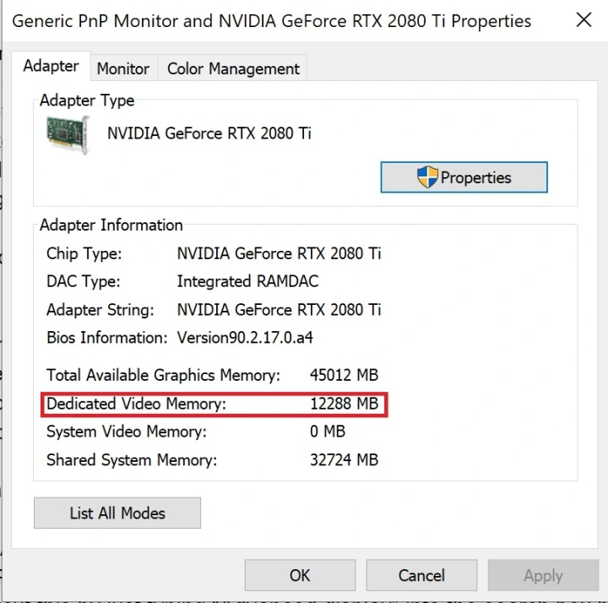Screen dimensions: 608x603
Task: Click the Cancel button
Action: point(421,575)
